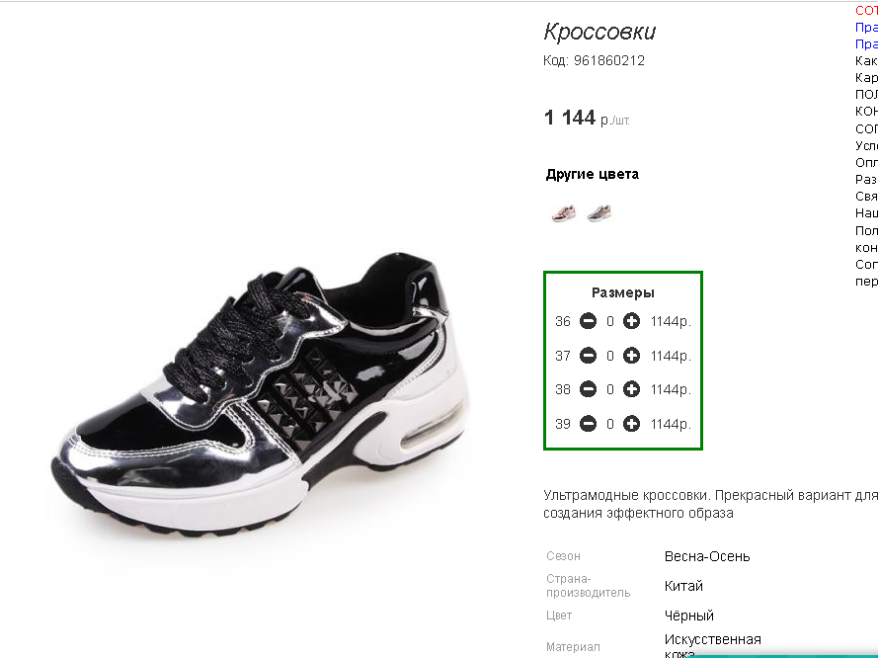Decrease quantity for size 39
Screen dimensions: 878x658
coord(588,424)
